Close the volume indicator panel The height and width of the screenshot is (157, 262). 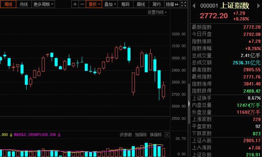pos(167,135)
